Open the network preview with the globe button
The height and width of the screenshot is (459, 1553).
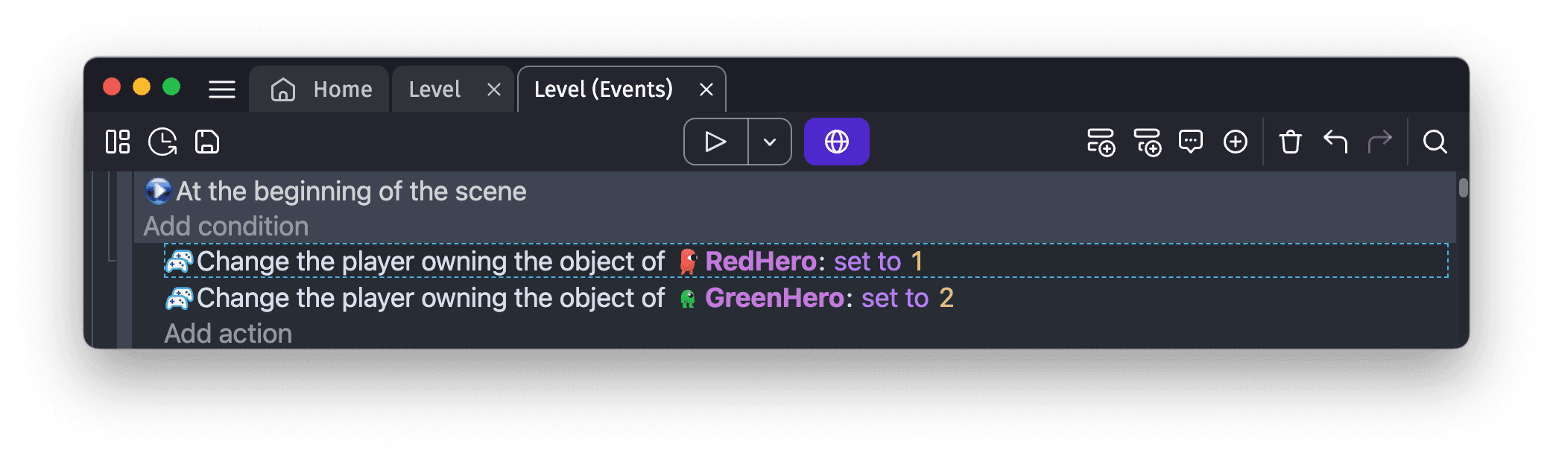click(x=837, y=141)
